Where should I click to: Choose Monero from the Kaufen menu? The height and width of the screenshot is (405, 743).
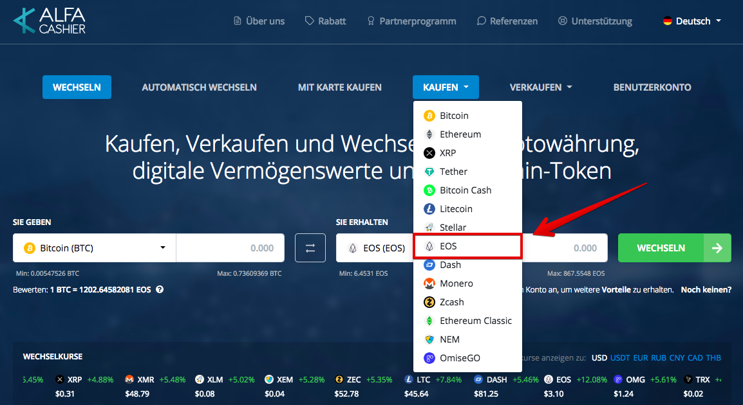[x=467, y=283]
